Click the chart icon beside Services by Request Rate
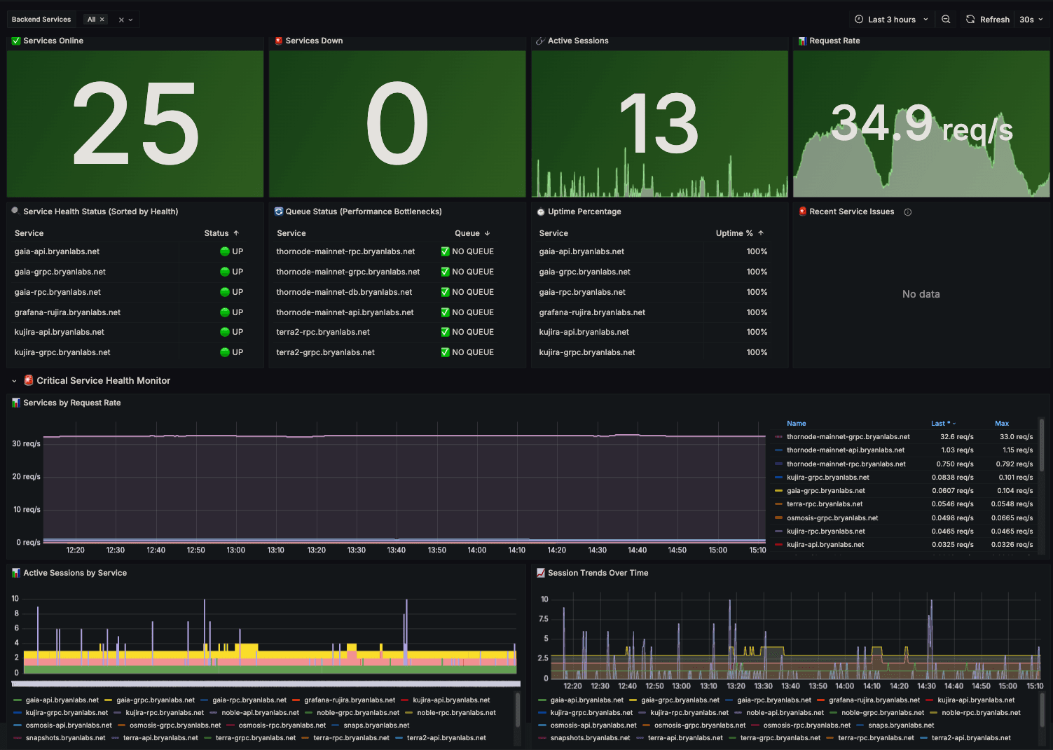Viewport: 1053px width, 750px height. click(x=16, y=403)
